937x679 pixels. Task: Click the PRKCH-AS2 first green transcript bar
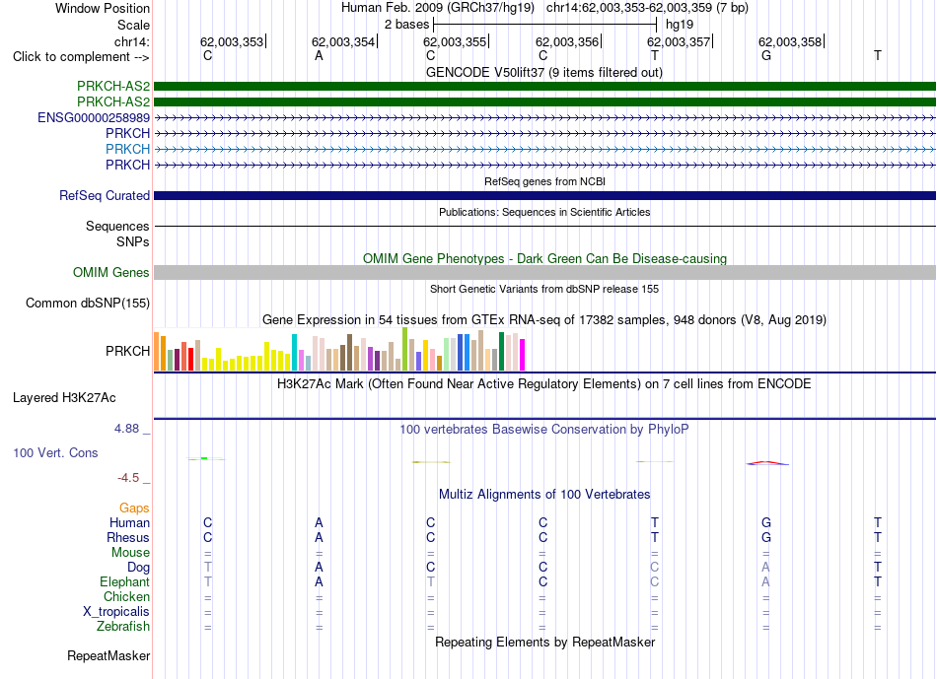tap(544, 86)
